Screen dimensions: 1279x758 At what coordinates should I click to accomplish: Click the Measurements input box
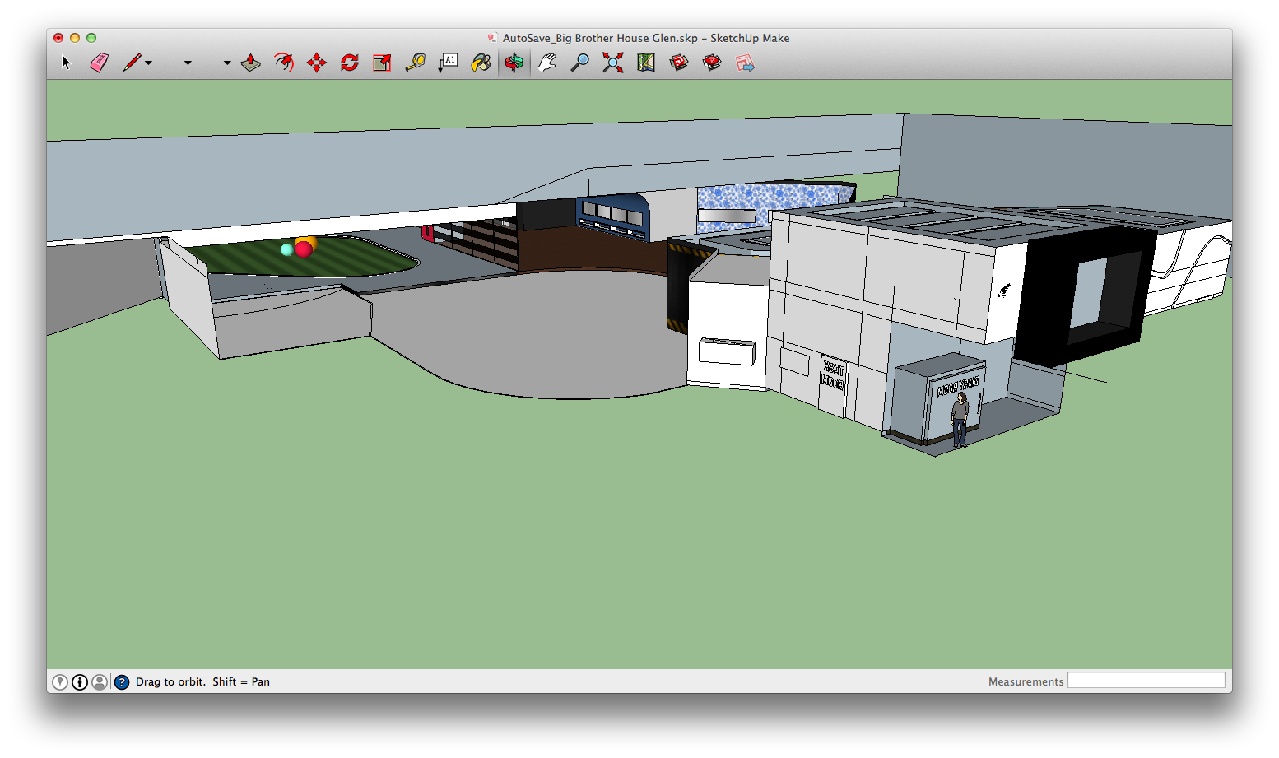click(x=1146, y=681)
